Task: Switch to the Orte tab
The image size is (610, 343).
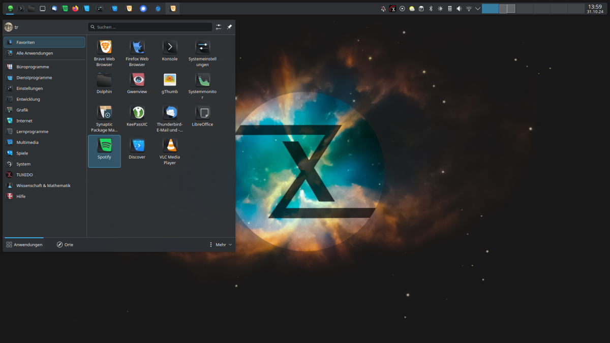Action: (65, 244)
